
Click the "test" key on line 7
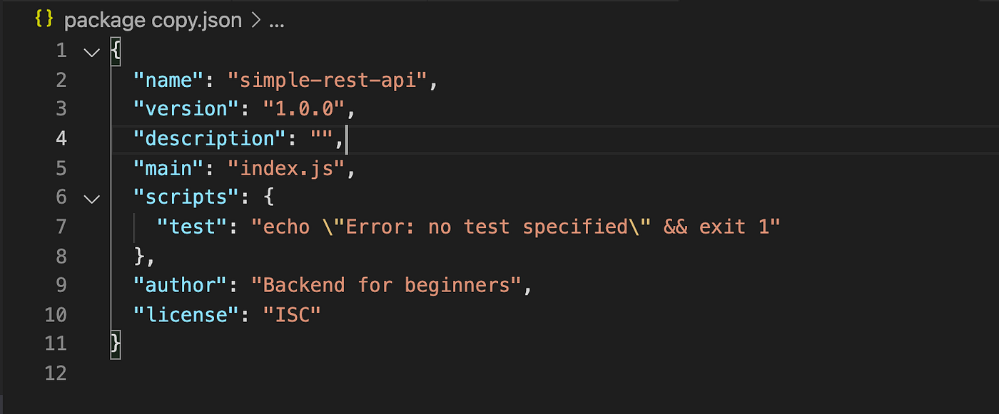pyautogui.click(x=192, y=227)
